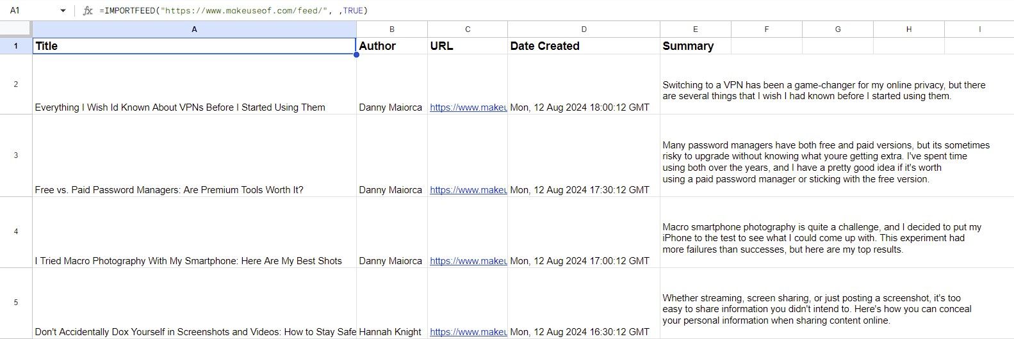Select row 3 header
The width and height of the screenshot is (1014, 339).
[x=15, y=155]
